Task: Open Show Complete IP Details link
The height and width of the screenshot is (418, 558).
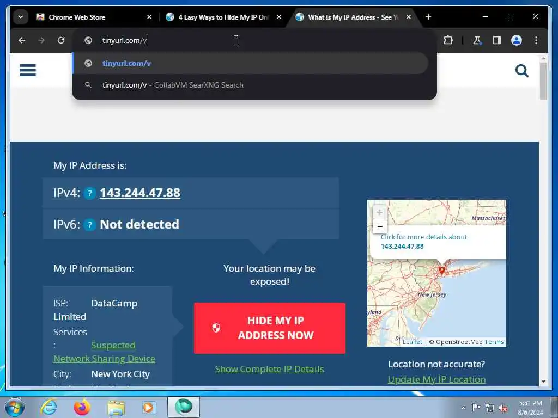Action: [269, 370]
